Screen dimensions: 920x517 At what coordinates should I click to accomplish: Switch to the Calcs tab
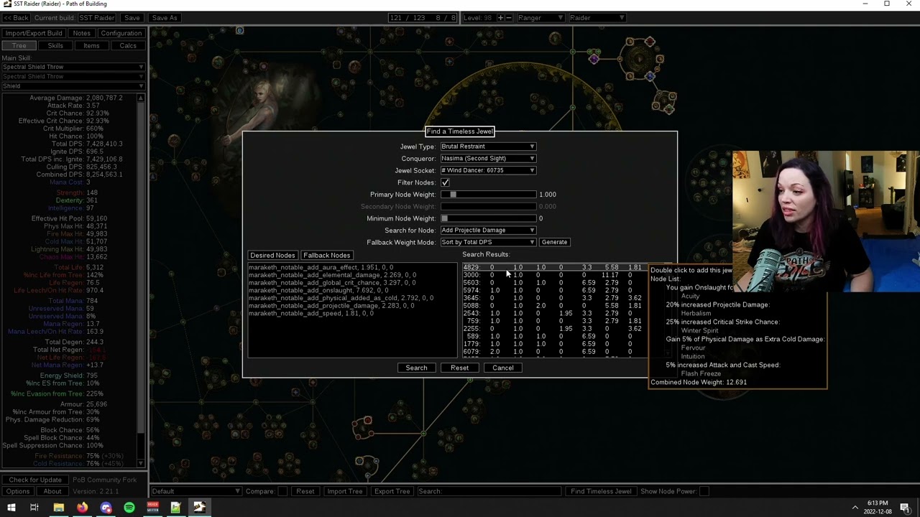pos(128,45)
